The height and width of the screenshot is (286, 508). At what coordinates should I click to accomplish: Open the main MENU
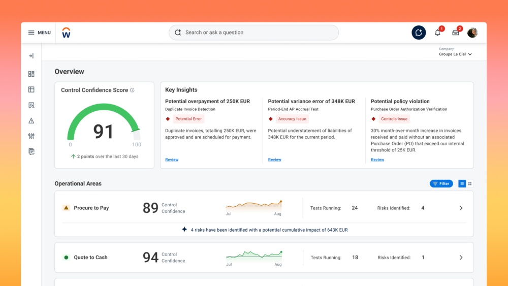tap(39, 33)
